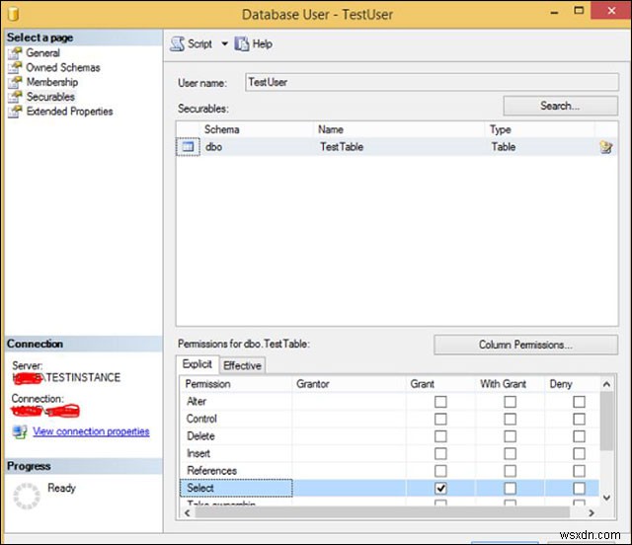632x545 pixels.
Task: Check Grant for Control permission
Action: coord(440,419)
